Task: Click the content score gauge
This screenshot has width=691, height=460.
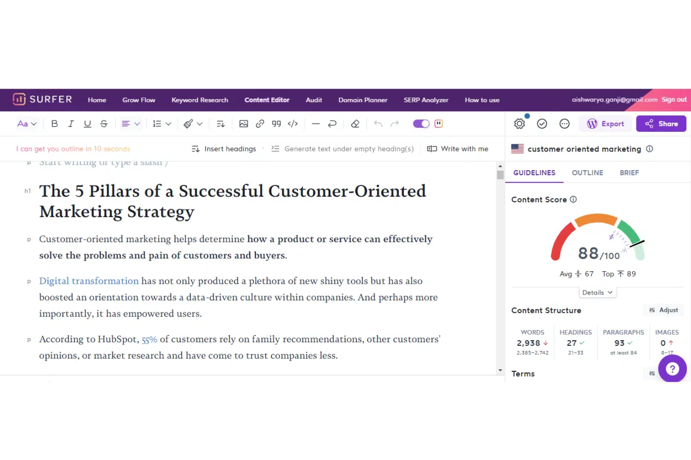Action: click(598, 237)
